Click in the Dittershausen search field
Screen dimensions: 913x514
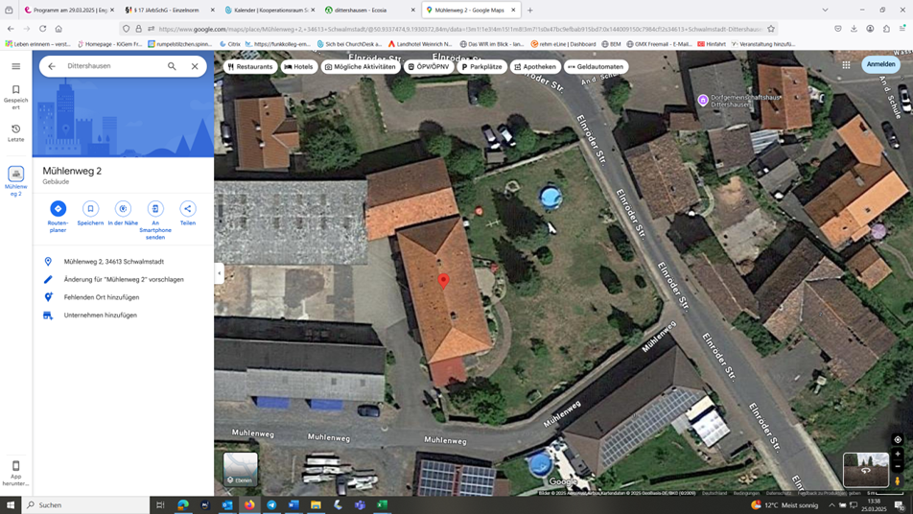click(x=113, y=66)
